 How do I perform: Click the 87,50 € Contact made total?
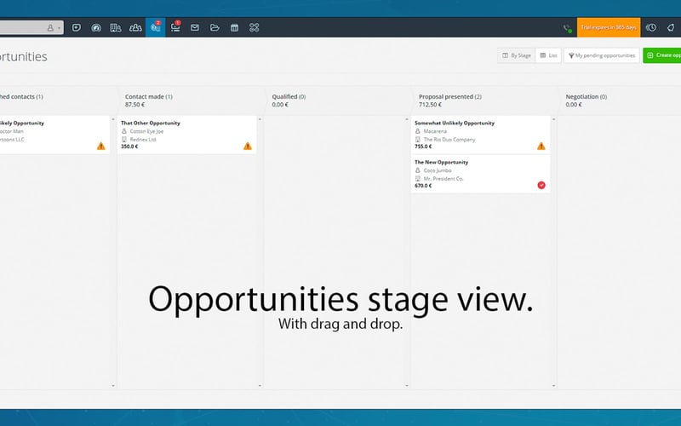pyautogui.click(x=135, y=105)
